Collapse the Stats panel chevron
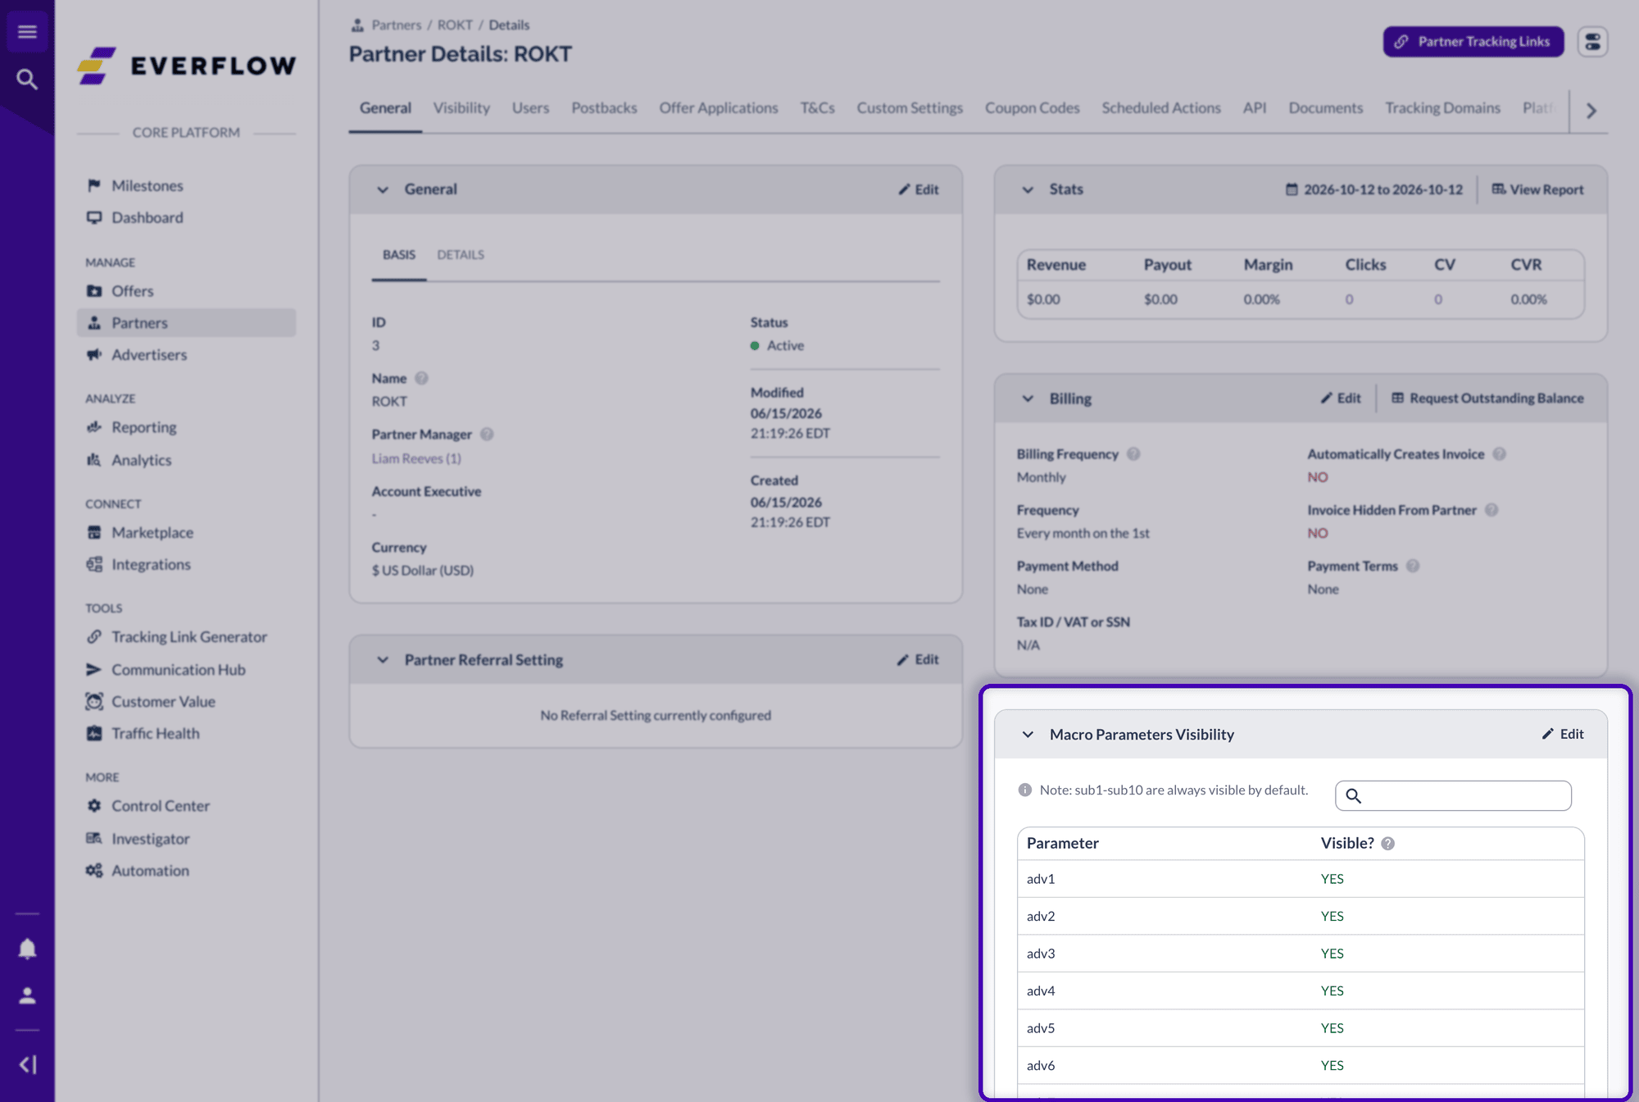This screenshot has width=1639, height=1102. tap(1028, 190)
